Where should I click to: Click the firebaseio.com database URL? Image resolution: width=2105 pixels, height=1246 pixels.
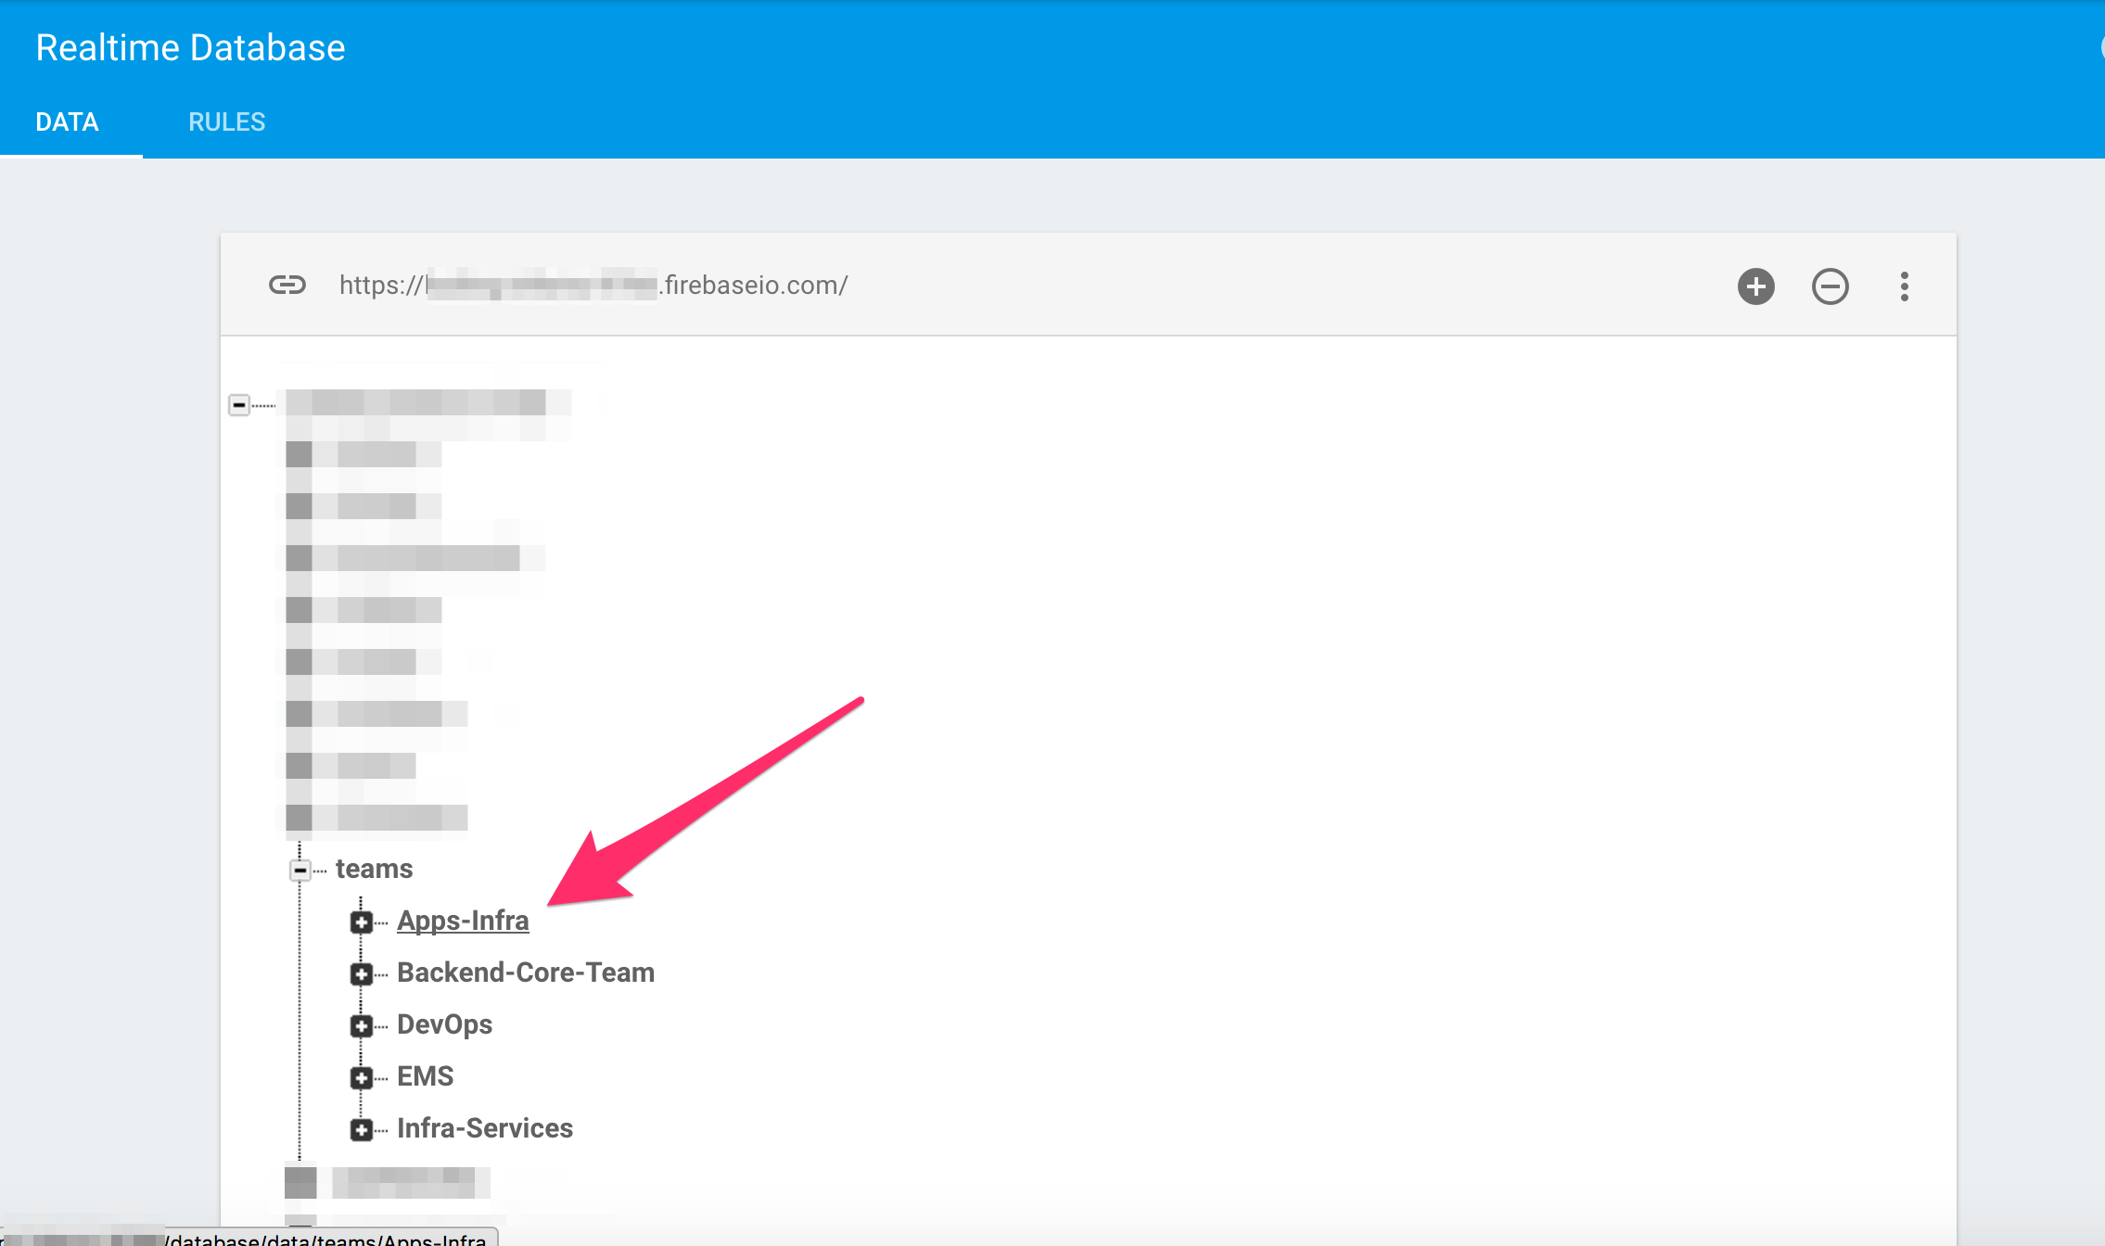pyautogui.click(x=593, y=286)
